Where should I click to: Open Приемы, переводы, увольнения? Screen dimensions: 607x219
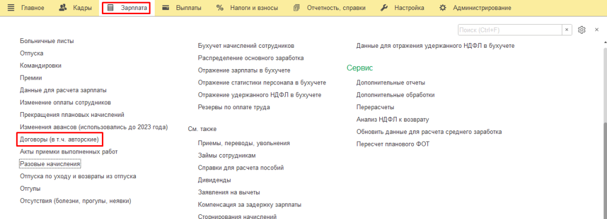tap(244, 143)
